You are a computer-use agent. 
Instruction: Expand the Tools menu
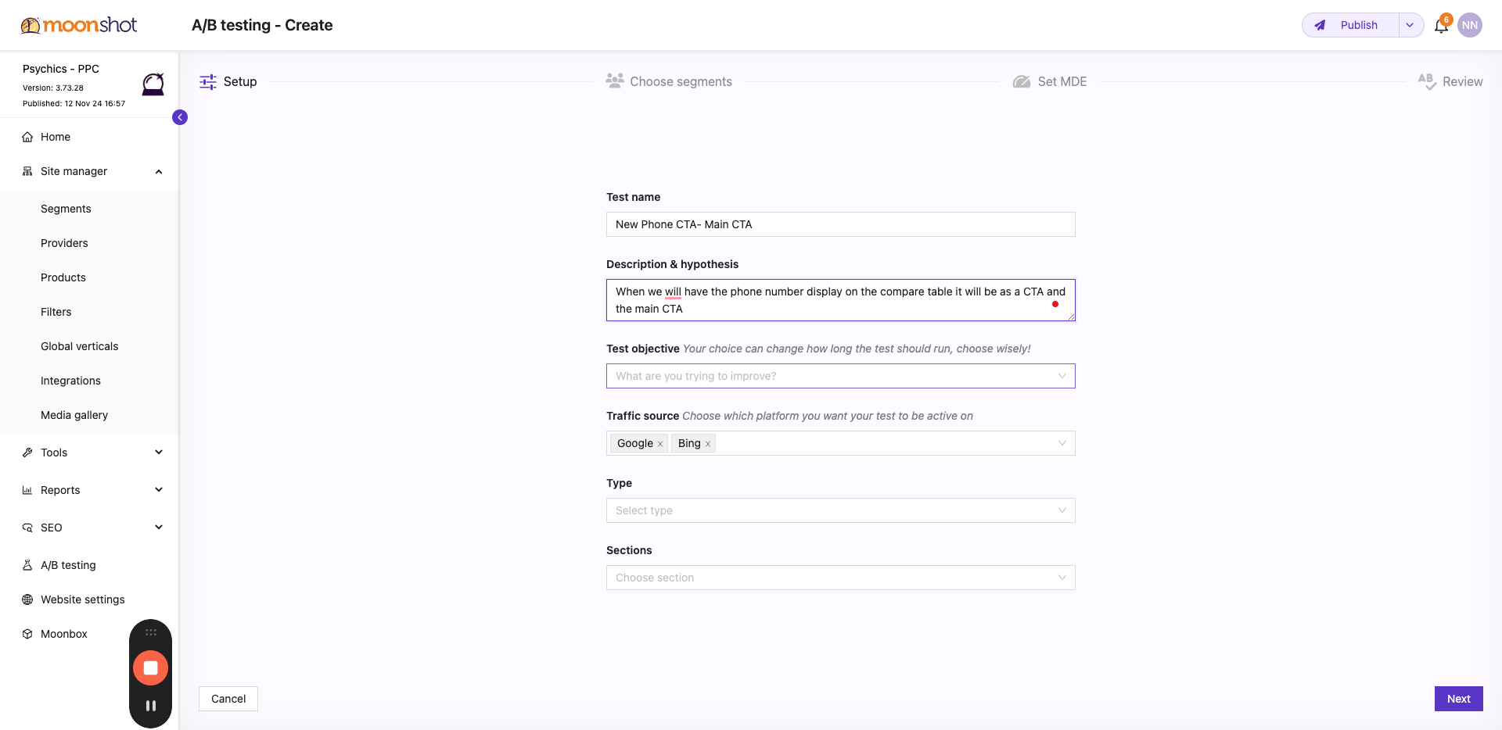(x=159, y=453)
